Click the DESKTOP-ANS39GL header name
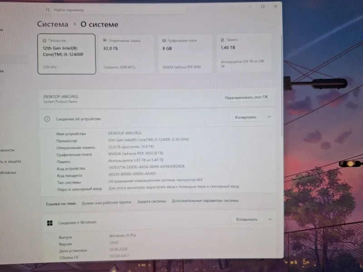The image size is (363, 272). (61, 97)
